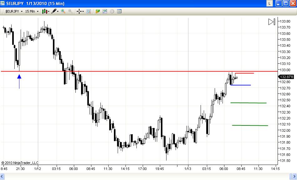This screenshot has width=297, height=180.
Task: Select the crosshair cursor icon
Action: click(x=79, y=11)
